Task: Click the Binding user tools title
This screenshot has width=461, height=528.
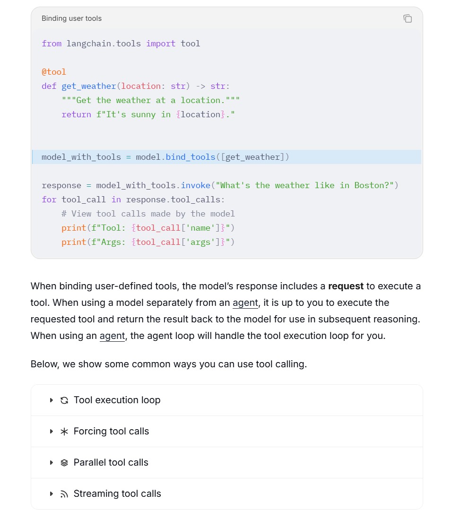Action: point(71,18)
